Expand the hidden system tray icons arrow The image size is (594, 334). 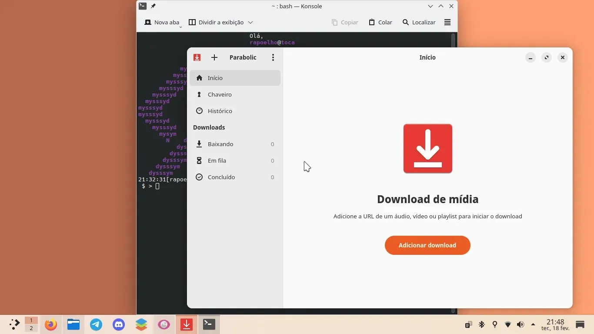click(533, 324)
